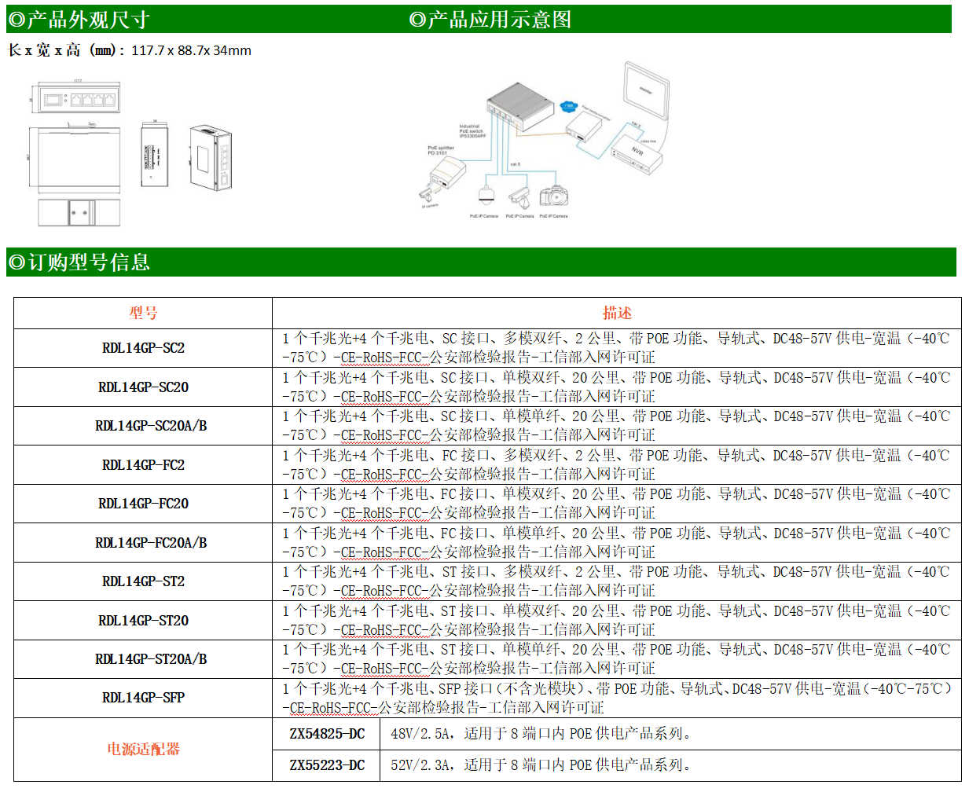Select the RDL14GP-SC2 model cell
The height and width of the screenshot is (792, 969).
[143, 348]
